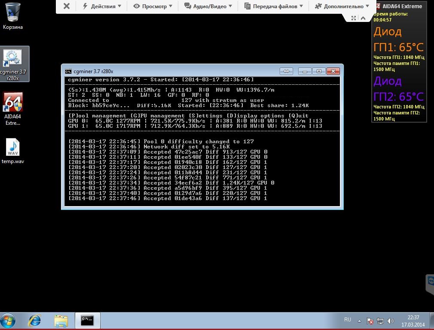
Task: Open the Передача файлов menu
Action: [x=274, y=6]
